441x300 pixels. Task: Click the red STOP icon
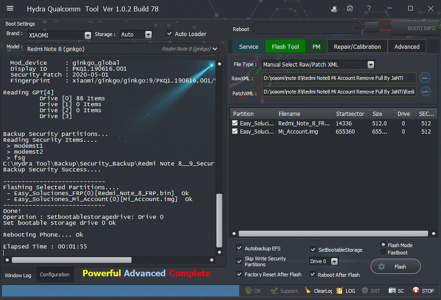[415, 290]
